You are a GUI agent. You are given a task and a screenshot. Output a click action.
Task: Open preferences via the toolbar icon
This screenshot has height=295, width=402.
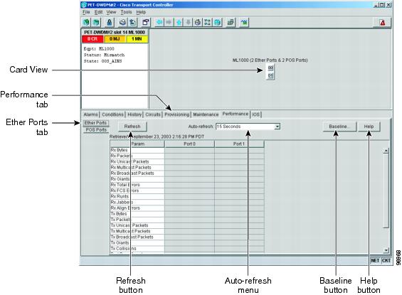pyautogui.click(x=146, y=23)
